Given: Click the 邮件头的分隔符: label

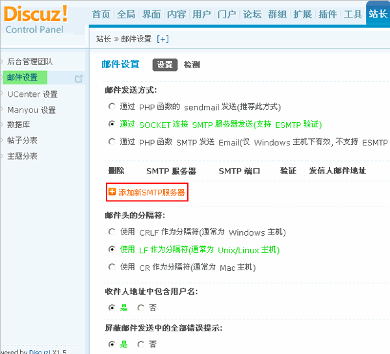Looking at the screenshot, I should 135,215.
